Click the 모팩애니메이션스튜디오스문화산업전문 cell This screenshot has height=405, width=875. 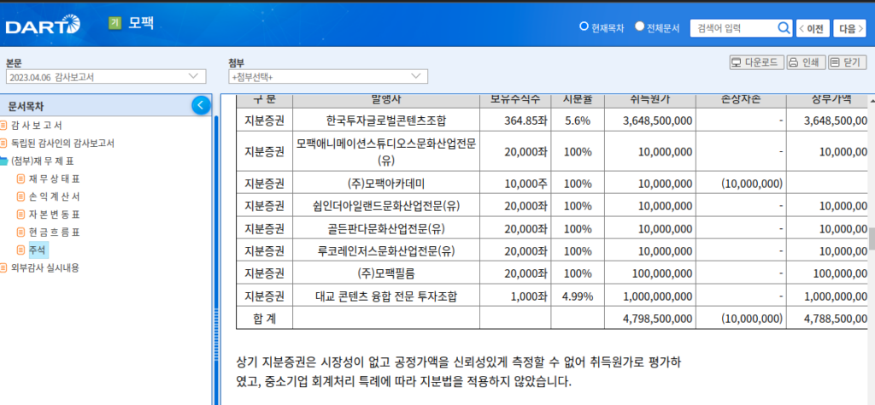pyautogui.click(x=386, y=151)
